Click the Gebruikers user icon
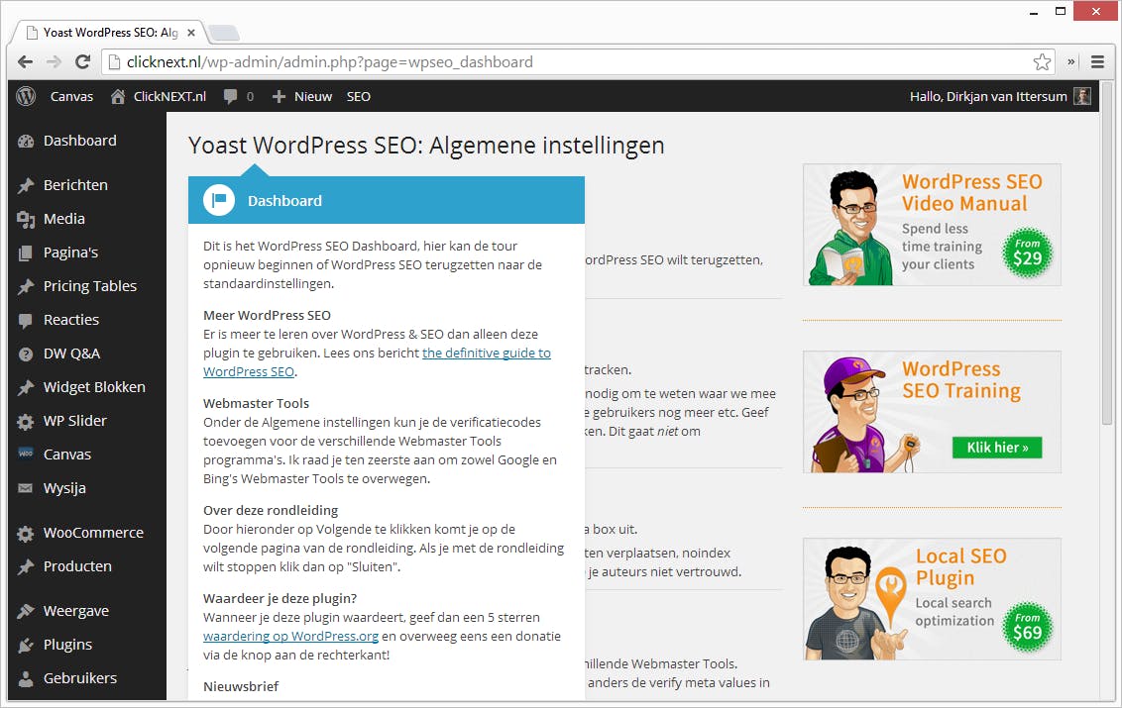Screen dimensions: 1122x708 26,678
